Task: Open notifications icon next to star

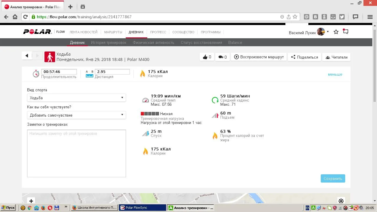Action: coord(346,32)
